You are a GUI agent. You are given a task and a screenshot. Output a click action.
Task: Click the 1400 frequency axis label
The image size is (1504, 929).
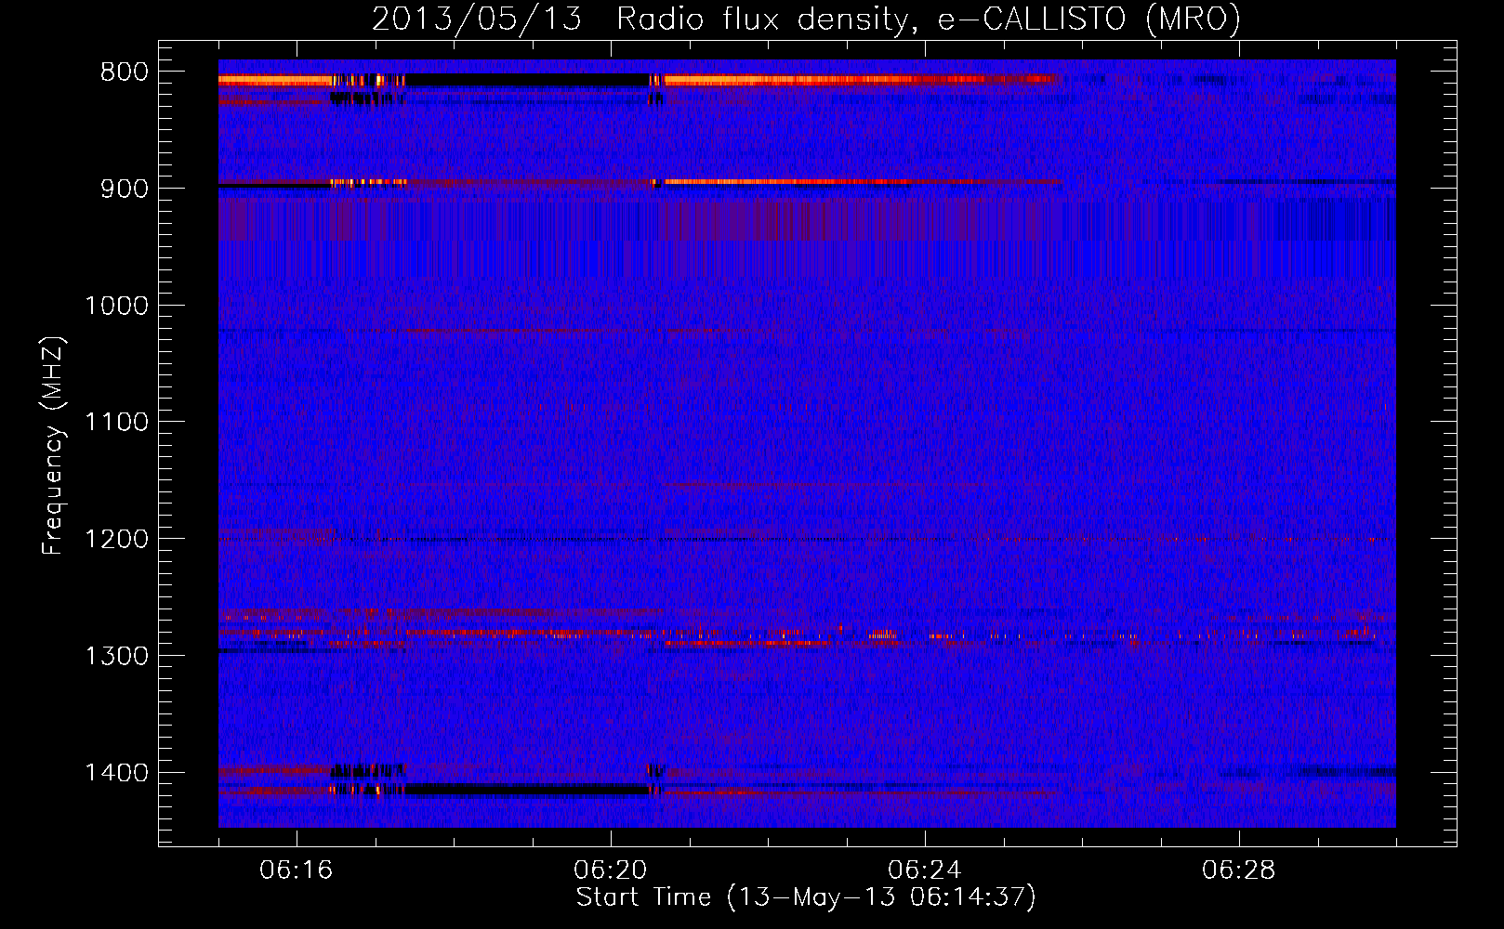click(116, 773)
